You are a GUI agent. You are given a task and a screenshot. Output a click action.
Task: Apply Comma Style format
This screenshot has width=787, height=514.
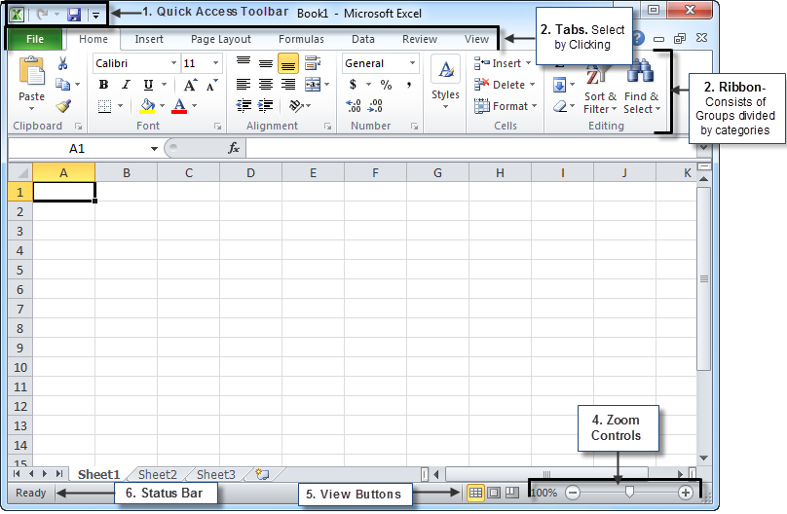409,85
